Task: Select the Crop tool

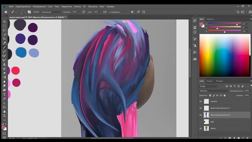Action: click(x=4, y=39)
